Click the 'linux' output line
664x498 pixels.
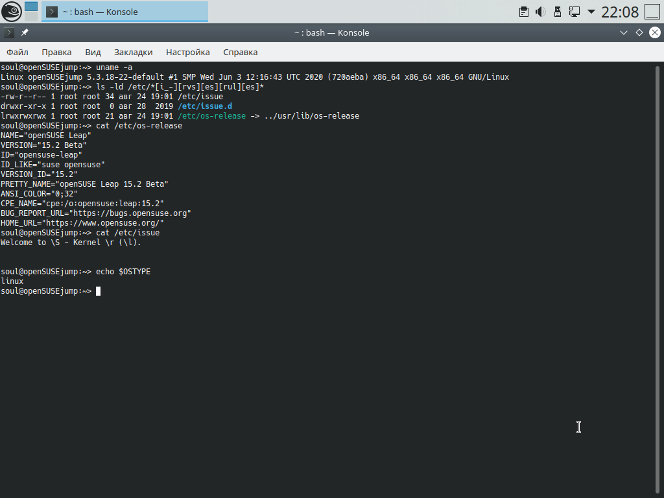click(12, 281)
